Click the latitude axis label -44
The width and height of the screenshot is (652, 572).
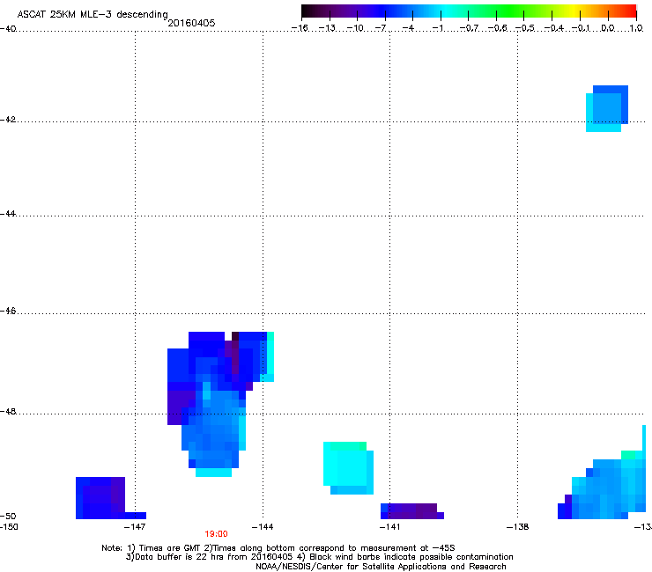click(8, 214)
